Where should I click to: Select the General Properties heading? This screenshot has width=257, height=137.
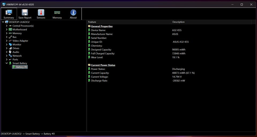pos(102,26)
